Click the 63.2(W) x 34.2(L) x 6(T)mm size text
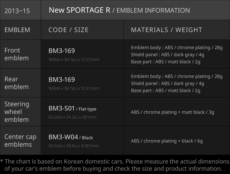The height and width of the screenshot is (174, 230). coord(72,117)
